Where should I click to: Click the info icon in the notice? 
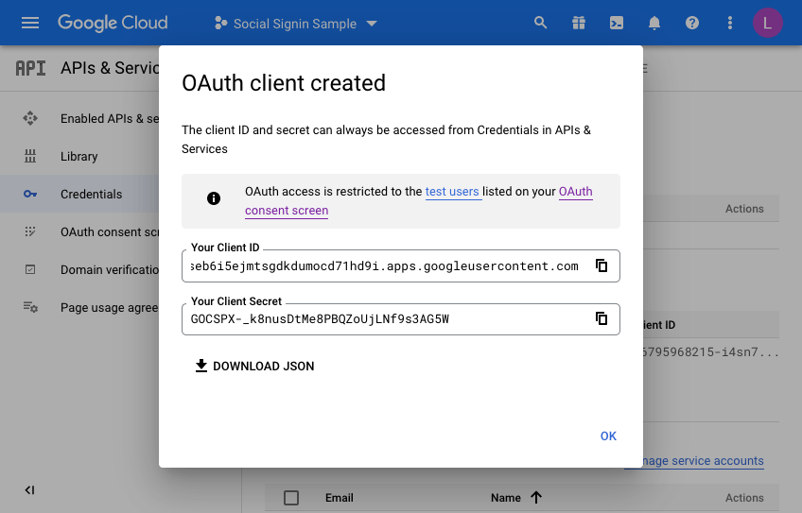[x=214, y=198]
